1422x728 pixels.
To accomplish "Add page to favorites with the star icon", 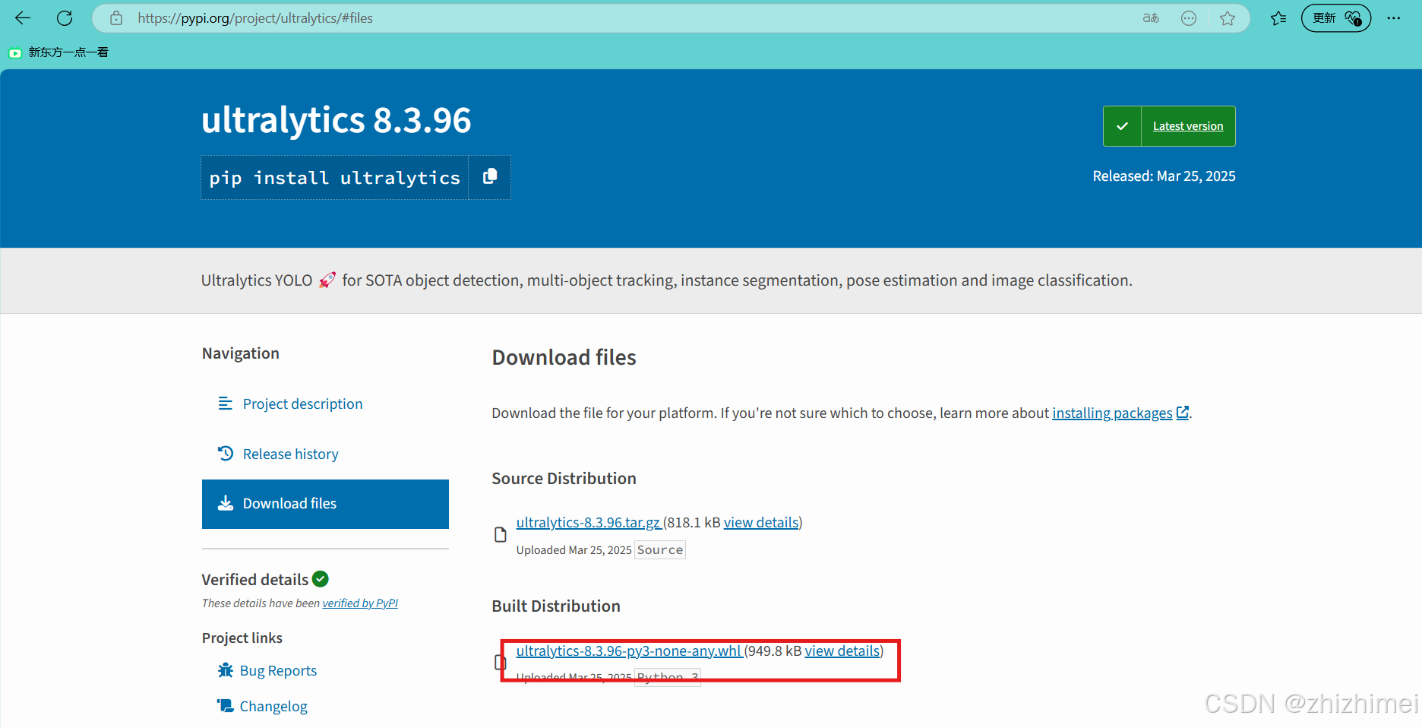I will pyautogui.click(x=1228, y=18).
